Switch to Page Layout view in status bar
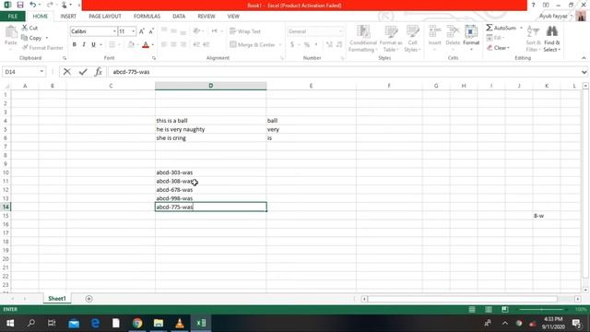The height and width of the screenshot is (332, 590). pos(489,310)
